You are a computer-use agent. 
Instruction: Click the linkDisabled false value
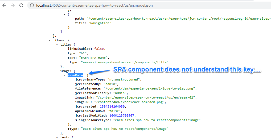coord(99,49)
